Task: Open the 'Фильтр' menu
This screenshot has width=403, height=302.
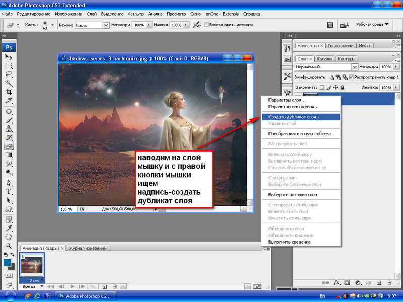Action: (136, 14)
